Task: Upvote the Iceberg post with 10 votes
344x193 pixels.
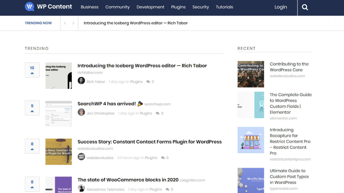Action: [x=32, y=73]
